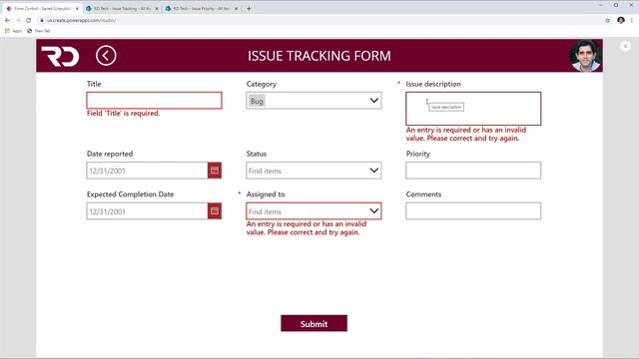Click the Category field label
The height and width of the screenshot is (359, 639).
click(x=262, y=84)
